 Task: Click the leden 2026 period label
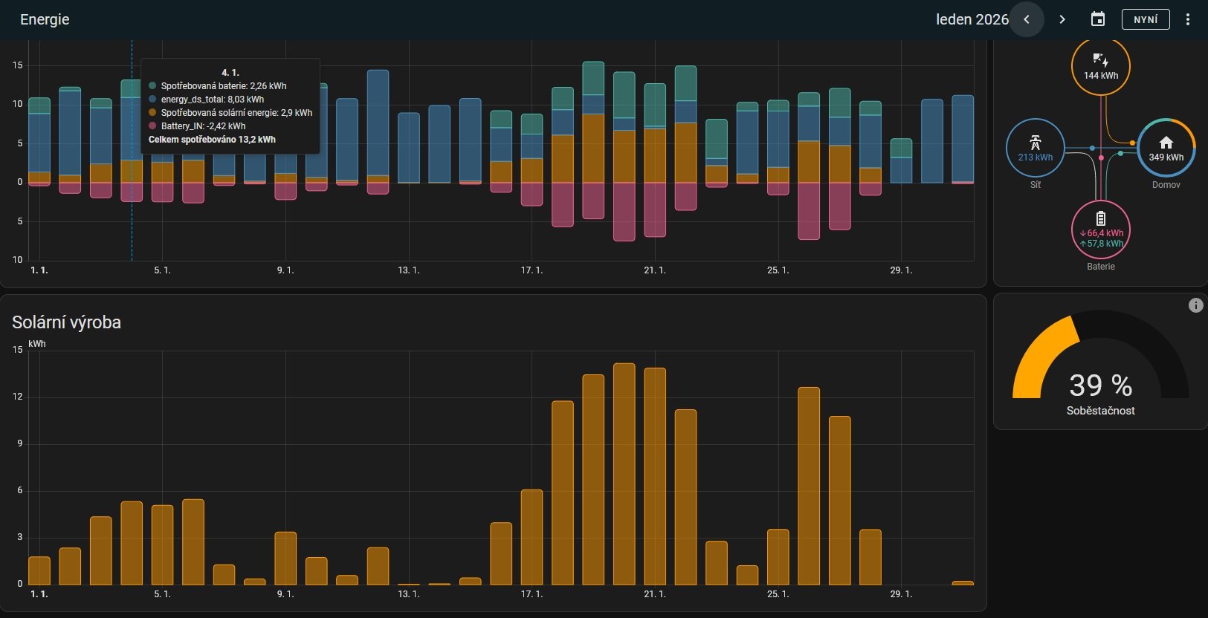tap(972, 19)
